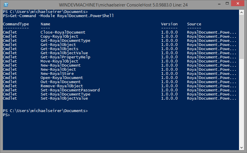Screen dimensions: 247x153
Task: Click the empty PS> prompt at bottom
Action: (6, 115)
